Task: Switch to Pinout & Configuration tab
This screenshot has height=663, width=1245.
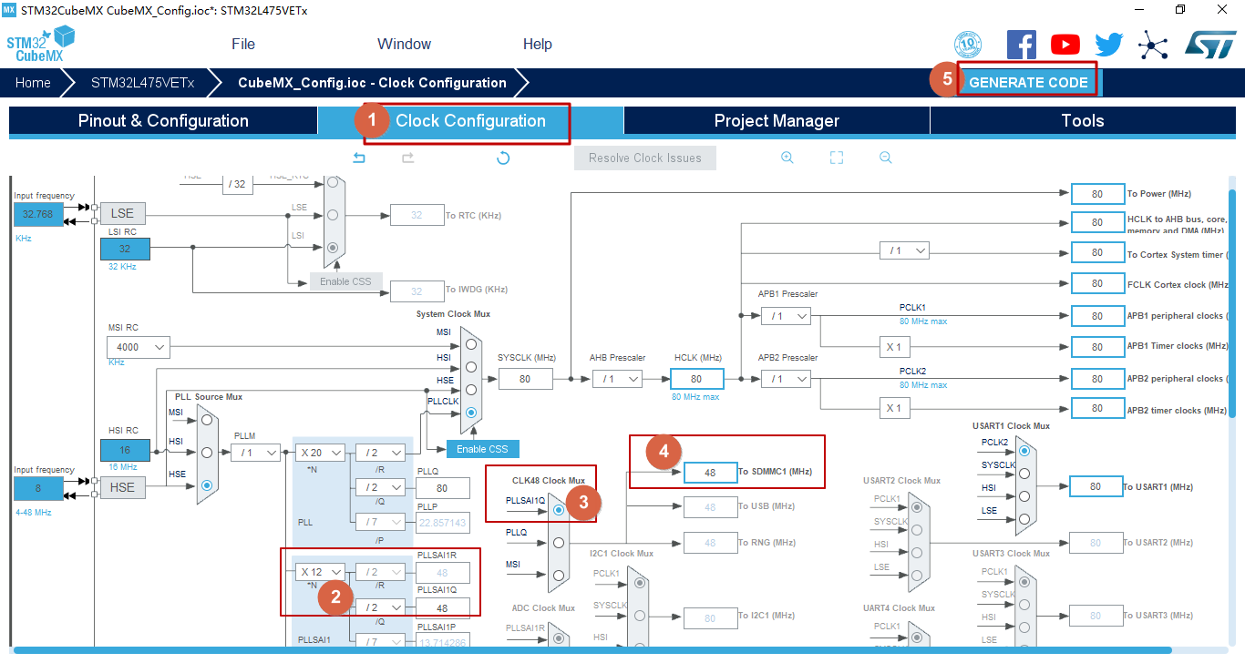Action: pyautogui.click(x=163, y=121)
